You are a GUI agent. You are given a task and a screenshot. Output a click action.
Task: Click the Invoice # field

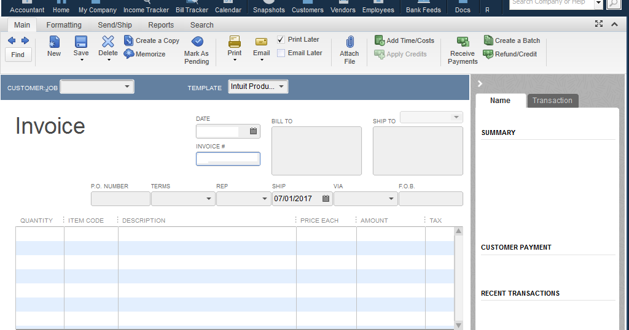point(228,159)
